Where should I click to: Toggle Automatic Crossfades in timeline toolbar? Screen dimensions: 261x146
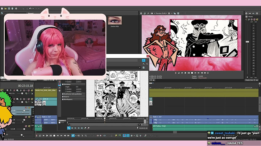pyautogui.click(x=128, y=136)
